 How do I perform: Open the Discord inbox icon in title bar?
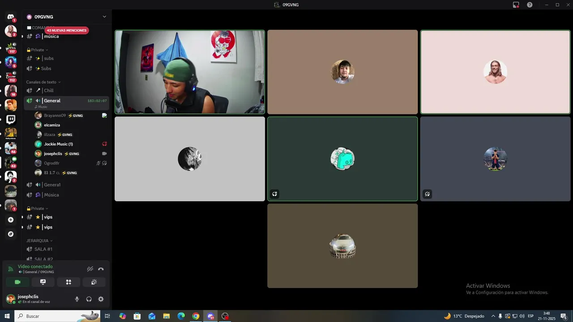coord(516,5)
